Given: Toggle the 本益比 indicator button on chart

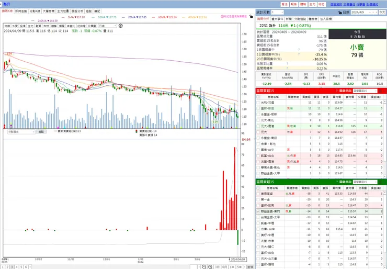Looking at the screenshot, I should (71, 26).
